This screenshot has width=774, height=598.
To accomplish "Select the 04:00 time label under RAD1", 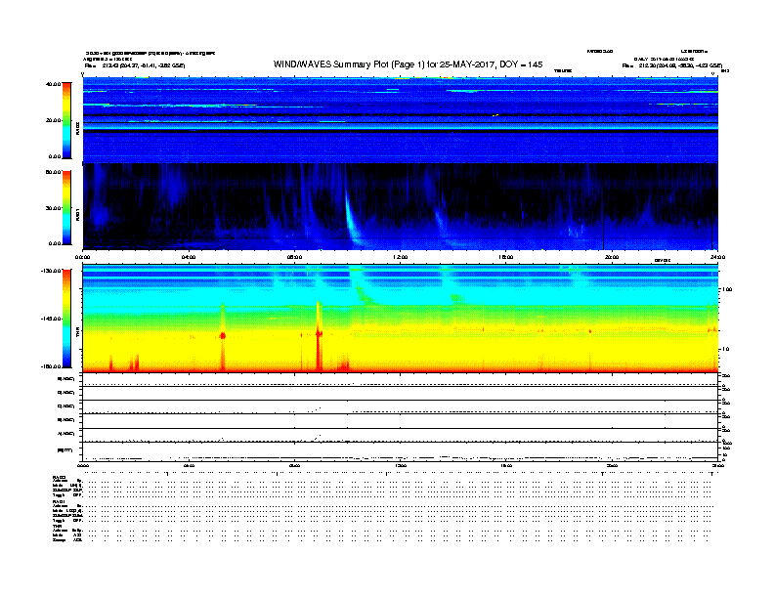I will click(189, 257).
